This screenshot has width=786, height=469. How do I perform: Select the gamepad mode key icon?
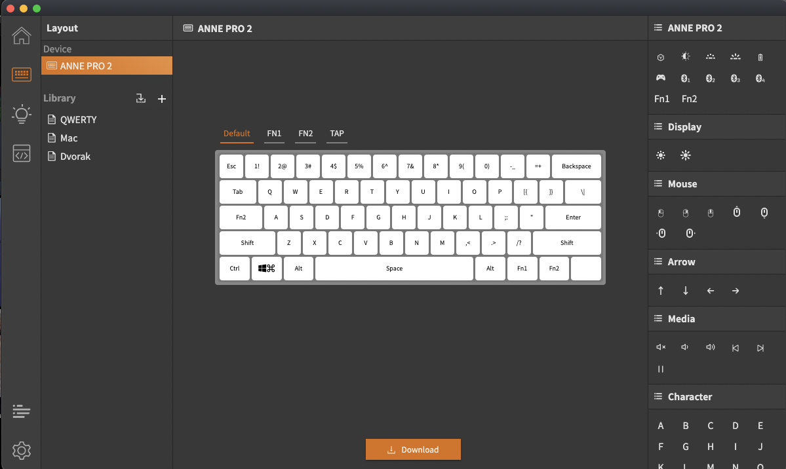click(661, 78)
